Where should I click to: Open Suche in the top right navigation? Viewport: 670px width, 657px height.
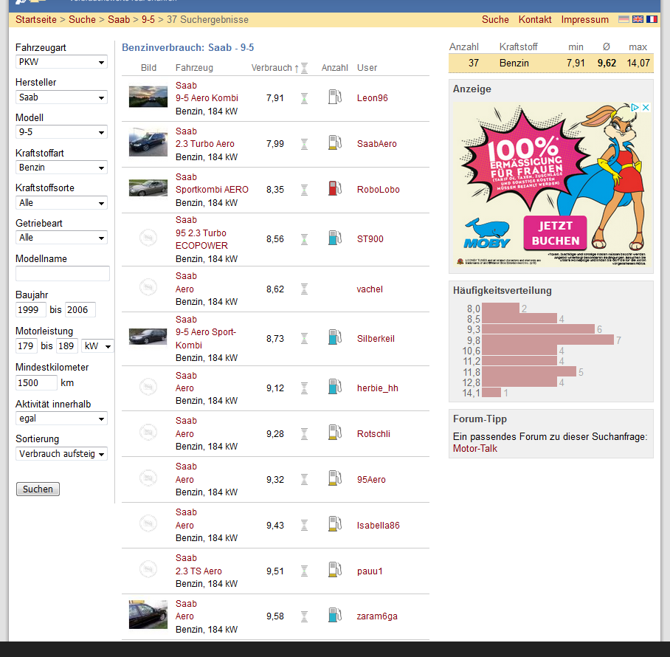pyautogui.click(x=495, y=20)
